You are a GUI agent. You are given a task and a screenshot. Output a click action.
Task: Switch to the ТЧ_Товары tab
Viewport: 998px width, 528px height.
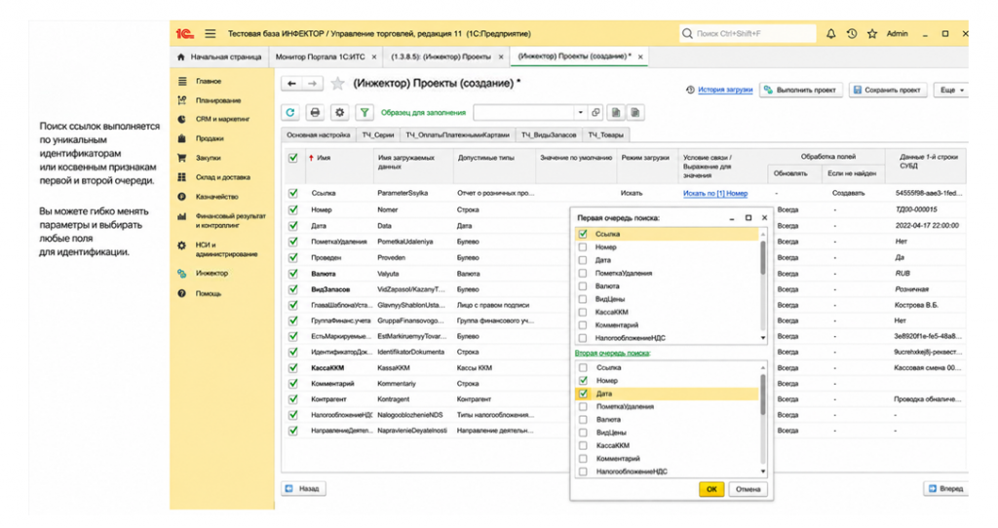tap(605, 134)
